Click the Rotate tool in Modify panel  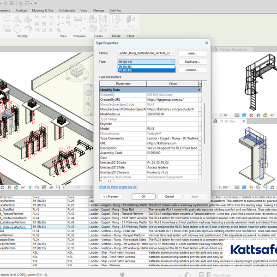[x=18, y=28]
